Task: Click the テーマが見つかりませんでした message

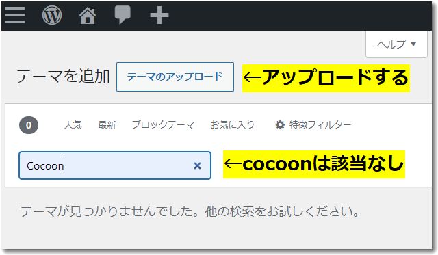Action: 190,212
